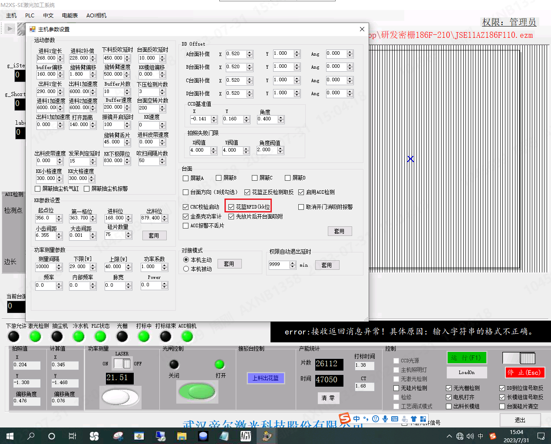Check 台面硅片清空 in main window
551x444 pixels.
pyautogui.click(x=502, y=406)
